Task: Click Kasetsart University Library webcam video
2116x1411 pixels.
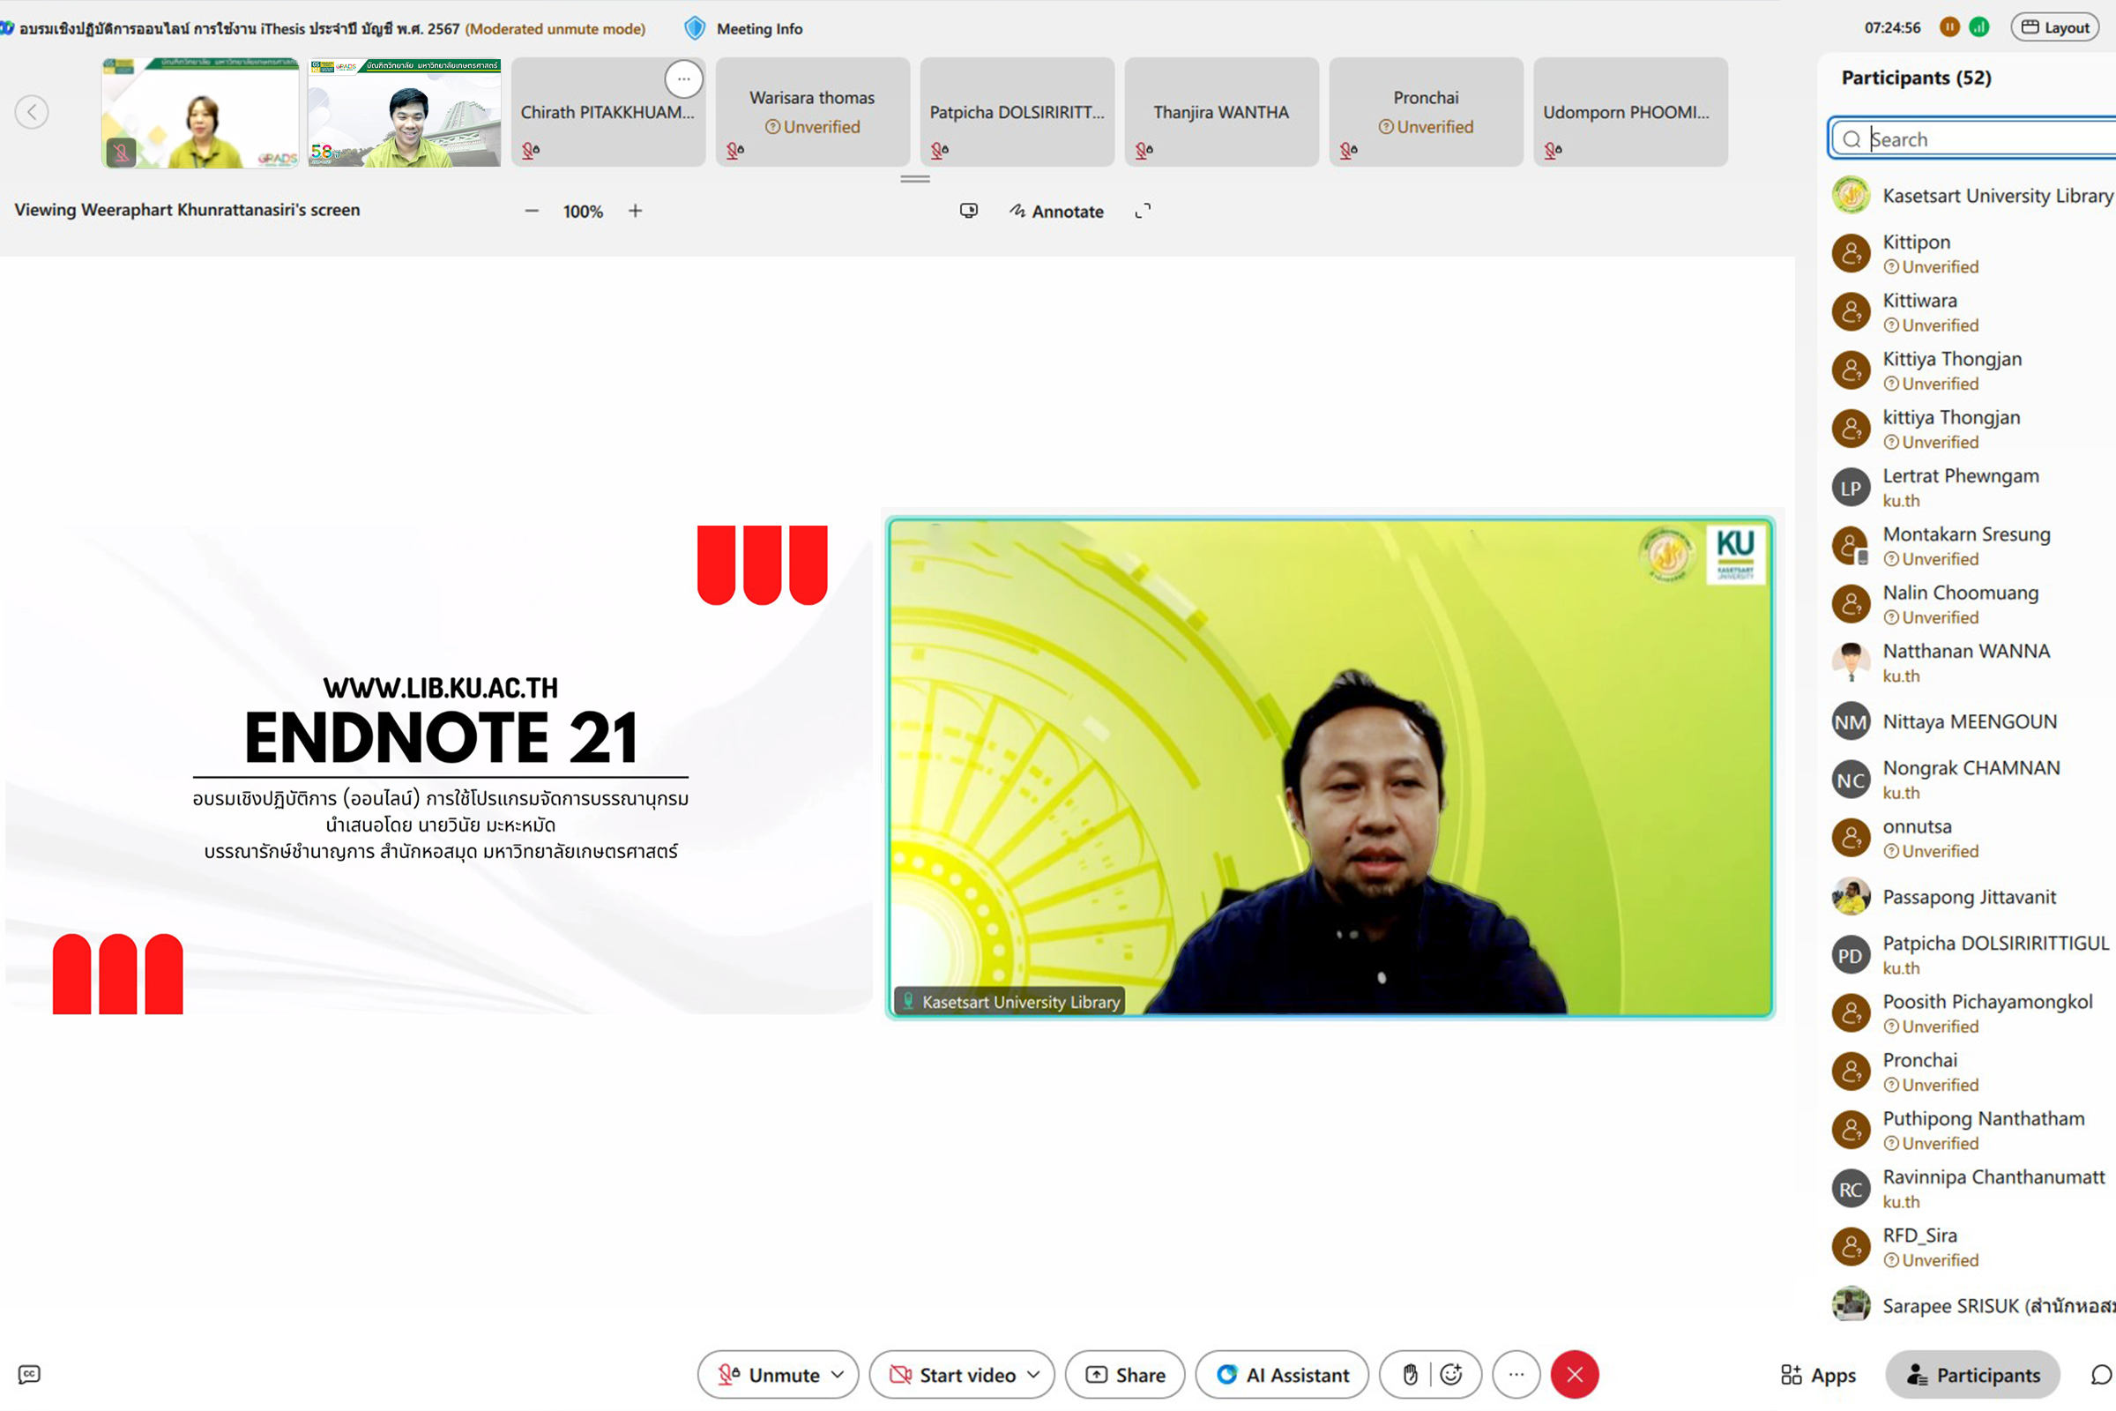Action: click(1330, 766)
